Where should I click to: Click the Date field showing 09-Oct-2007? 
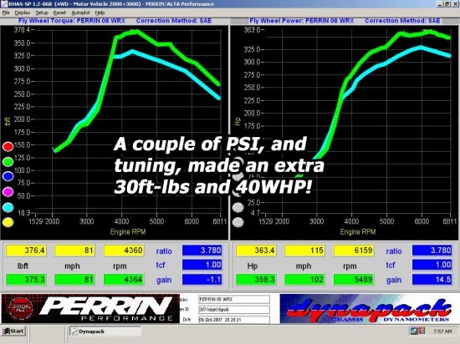(x=234, y=320)
